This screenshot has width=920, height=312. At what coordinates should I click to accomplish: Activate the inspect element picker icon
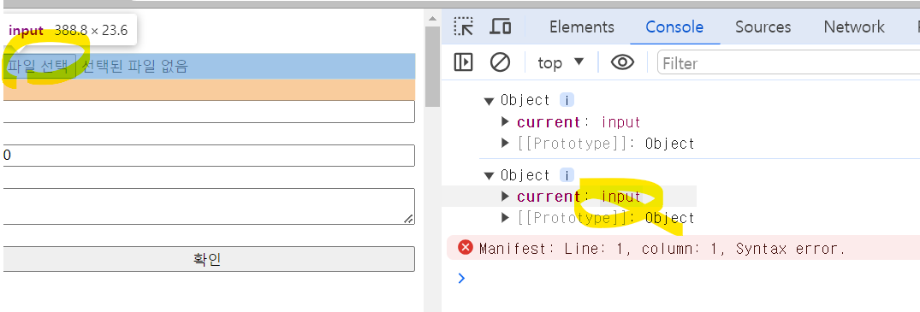coord(464,27)
